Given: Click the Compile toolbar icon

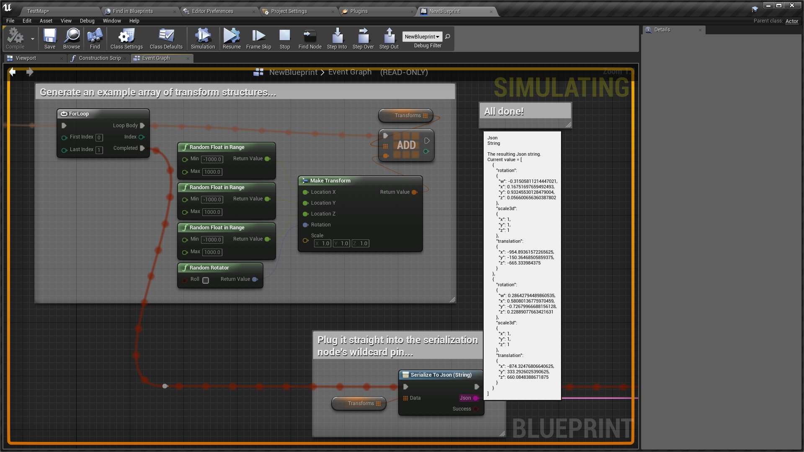Looking at the screenshot, I should [15, 39].
